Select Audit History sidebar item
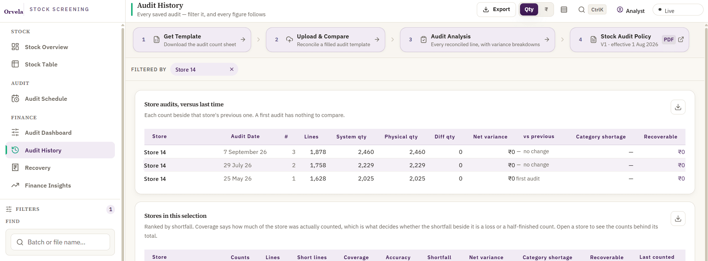This screenshot has width=708, height=261. point(60,150)
